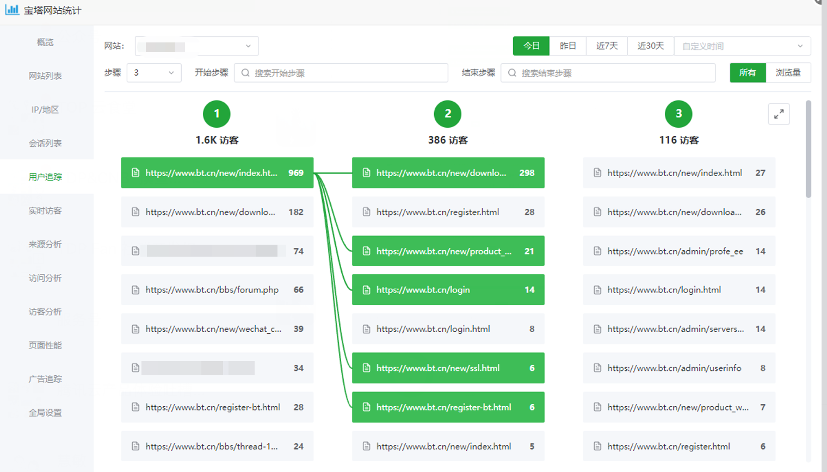The width and height of the screenshot is (827, 472).
Task: Open 访客分析 in sidebar
Action: 45,312
